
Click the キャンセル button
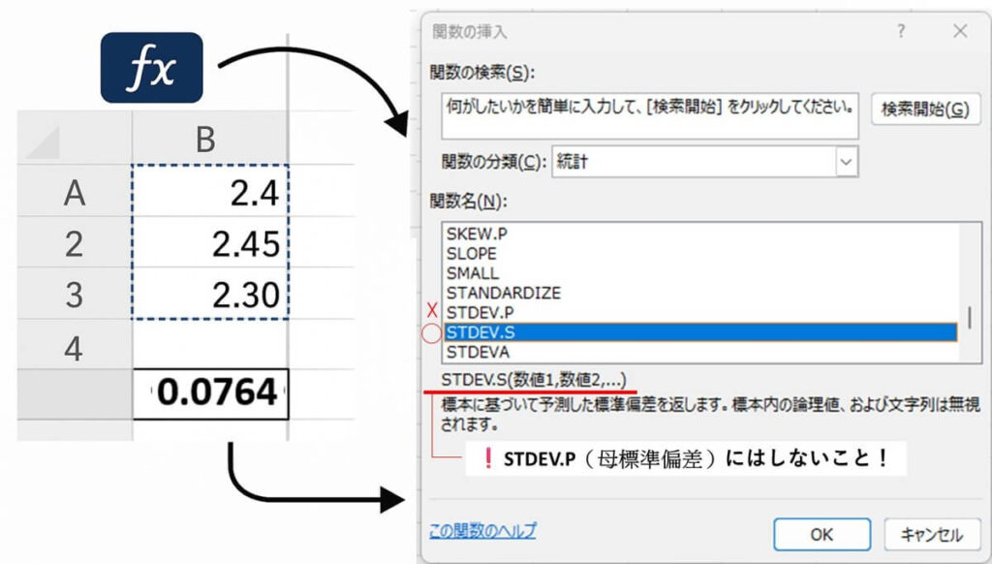click(x=932, y=535)
